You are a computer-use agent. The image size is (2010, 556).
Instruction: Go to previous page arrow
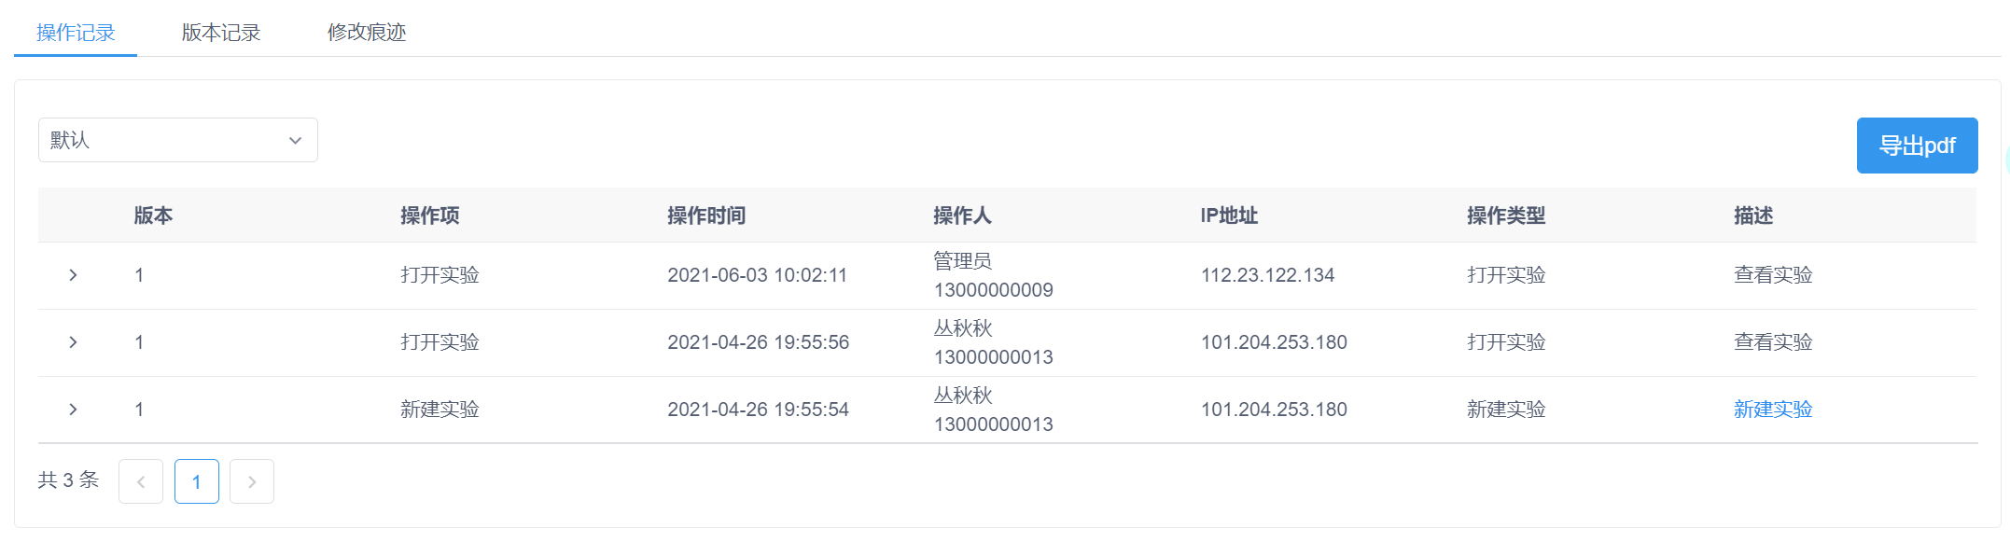(141, 481)
